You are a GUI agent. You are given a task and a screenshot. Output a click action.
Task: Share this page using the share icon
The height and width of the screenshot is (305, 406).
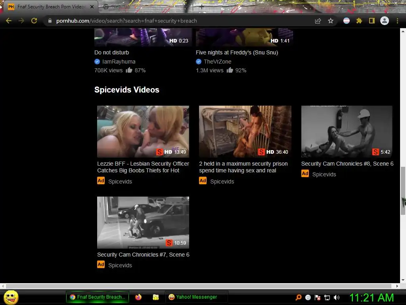pos(318,21)
